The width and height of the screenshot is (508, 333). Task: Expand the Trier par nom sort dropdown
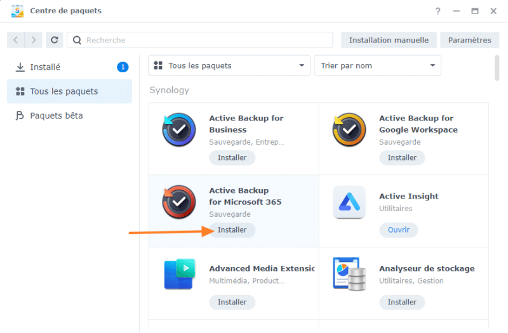click(377, 65)
